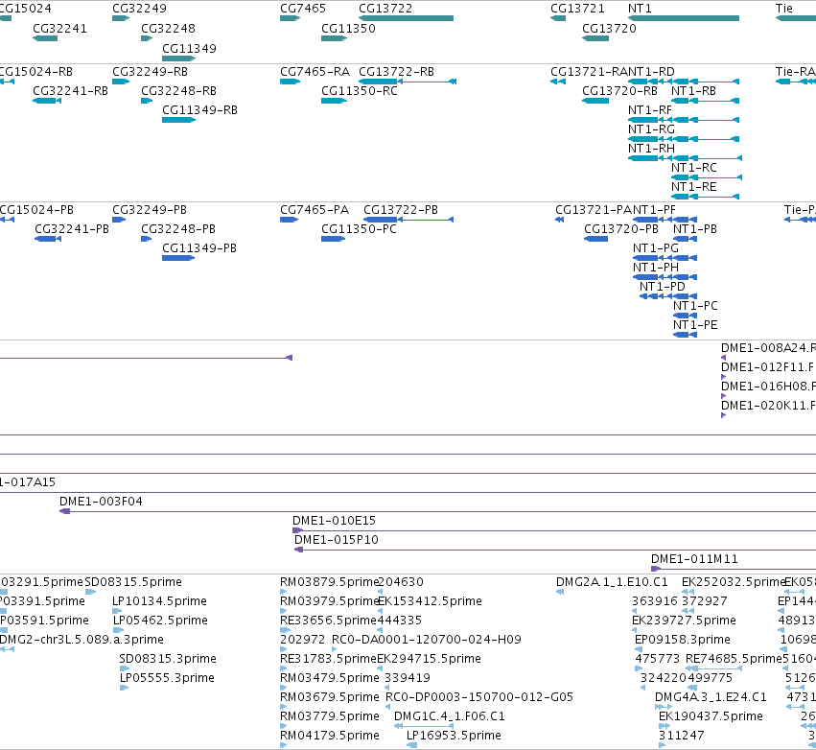Screen dimensions: 816x750
Task: Click BAC end DME1-012F11.F label
Action: (768, 367)
